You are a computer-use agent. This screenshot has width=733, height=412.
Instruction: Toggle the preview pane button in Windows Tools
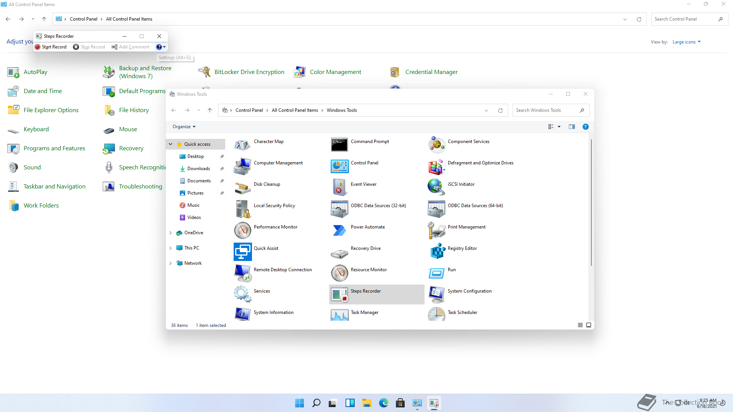[x=572, y=127]
